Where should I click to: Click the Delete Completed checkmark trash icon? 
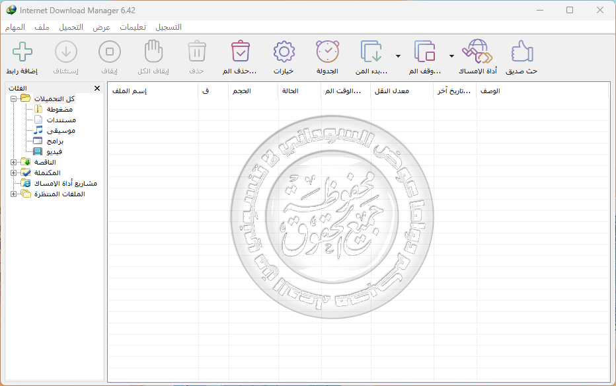pos(240,53)
